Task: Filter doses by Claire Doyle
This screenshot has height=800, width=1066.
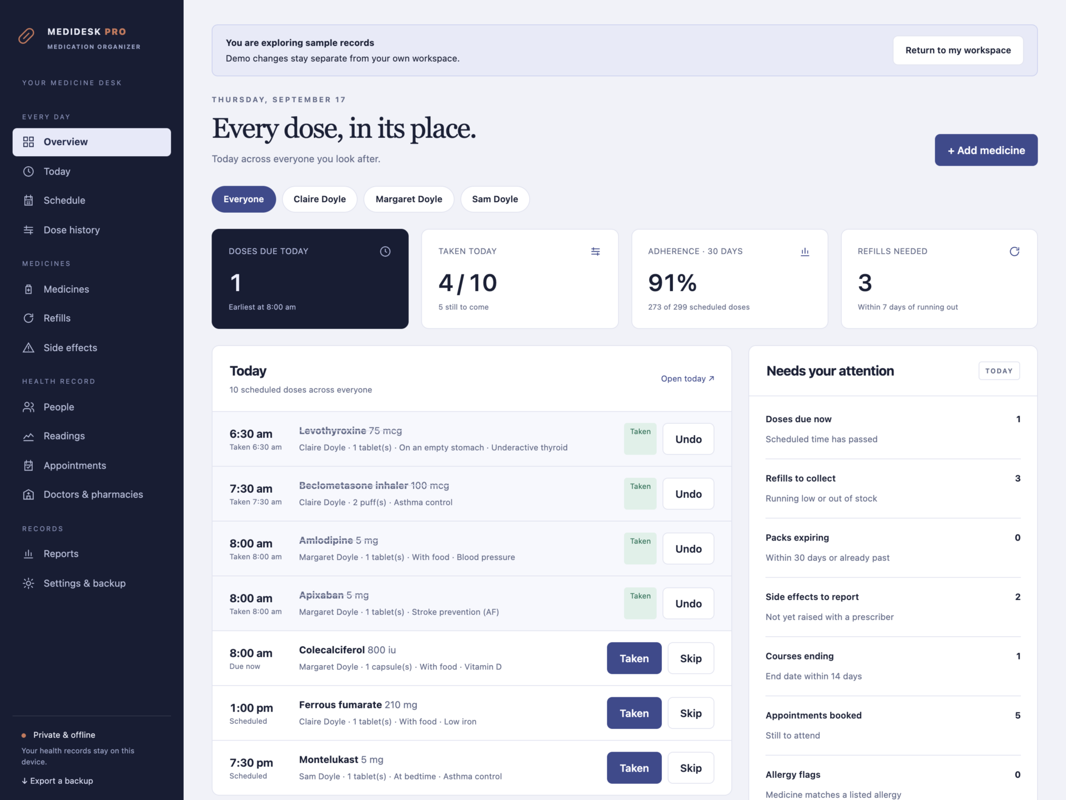Action: 319,199
